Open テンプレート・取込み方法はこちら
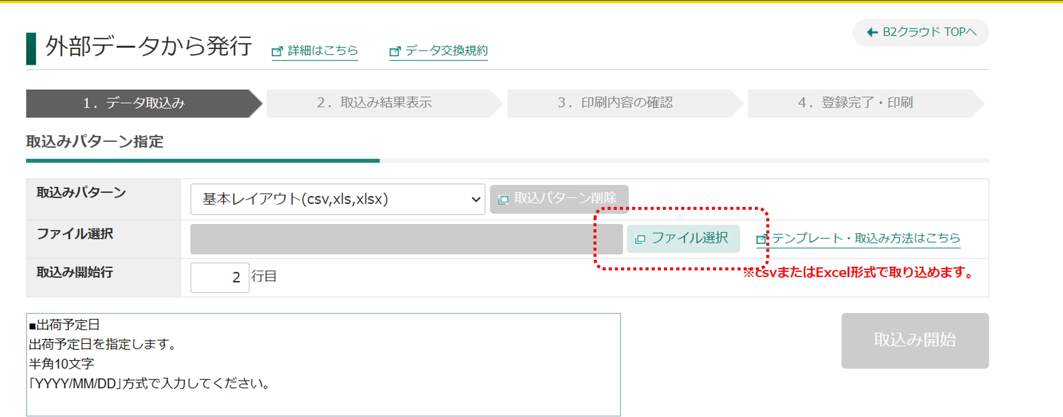This screenshot has width=1063, height=417. tap(869, 238)
